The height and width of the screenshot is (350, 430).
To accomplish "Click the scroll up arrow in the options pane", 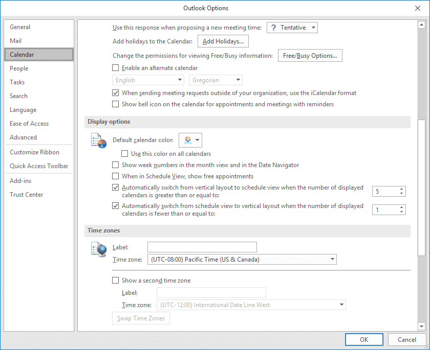I will (x=421, y=25).
